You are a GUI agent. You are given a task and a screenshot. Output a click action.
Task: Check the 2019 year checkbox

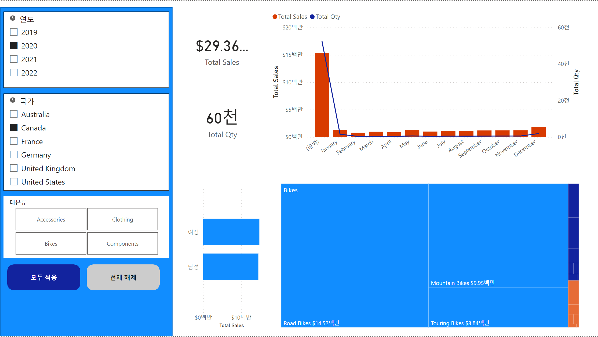point(14,32)
